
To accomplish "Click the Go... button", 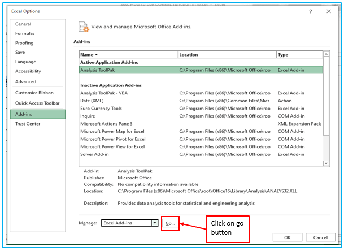I will point(170,223).
